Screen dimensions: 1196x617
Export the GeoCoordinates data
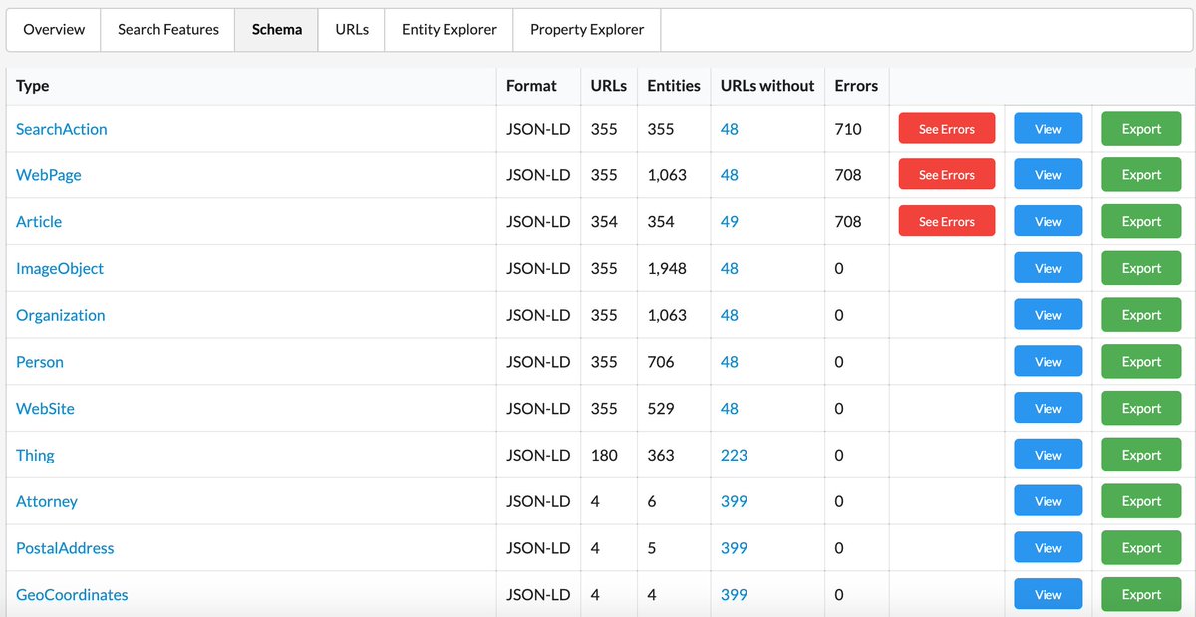click(1141, 594)
